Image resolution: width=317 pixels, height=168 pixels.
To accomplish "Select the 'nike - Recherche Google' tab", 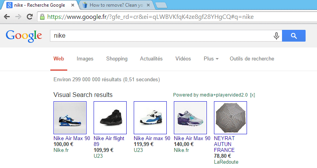I will 39,5.
